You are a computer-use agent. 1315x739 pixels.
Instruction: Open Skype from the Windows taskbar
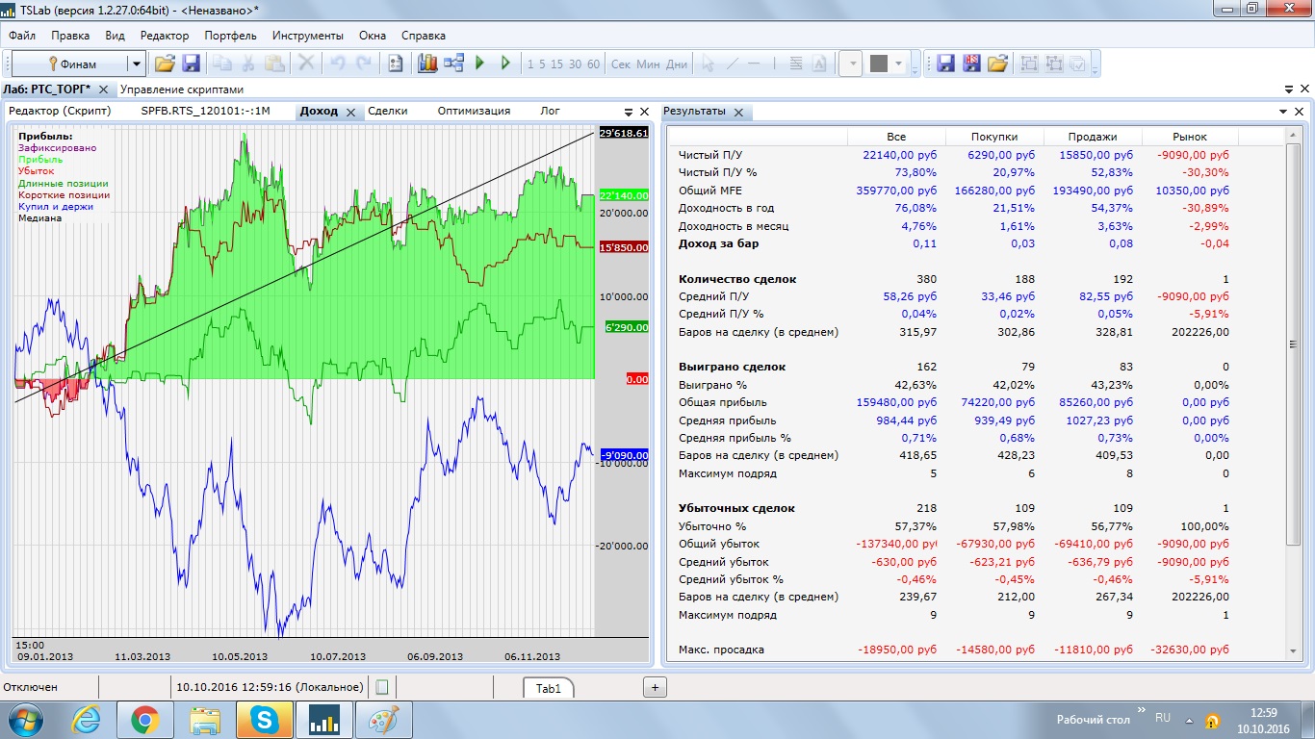(x=263, y=719)
